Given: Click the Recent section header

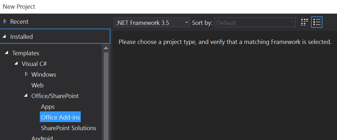Looking at the screenshot, I should click(x=55, y=21).
